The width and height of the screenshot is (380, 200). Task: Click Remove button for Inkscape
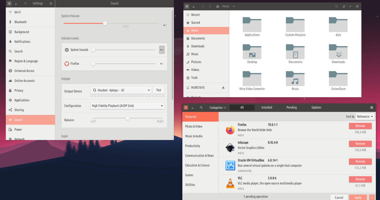click(x=360, y=144)
